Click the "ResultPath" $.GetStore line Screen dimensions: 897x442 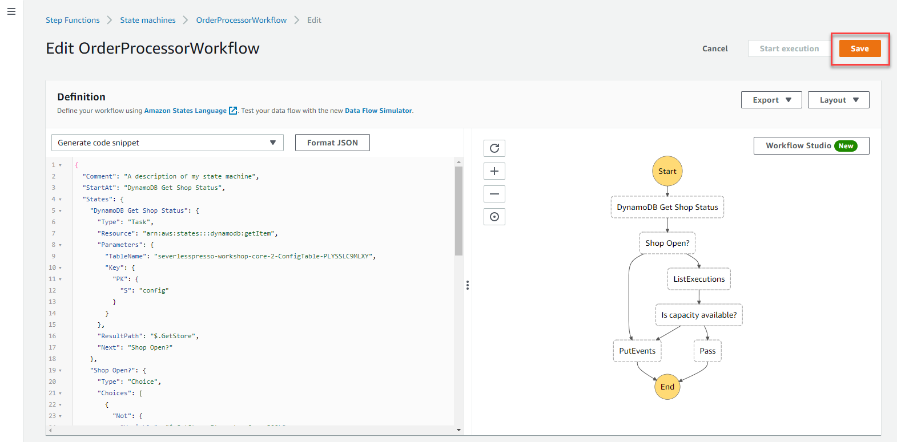(x=148, y=336)
